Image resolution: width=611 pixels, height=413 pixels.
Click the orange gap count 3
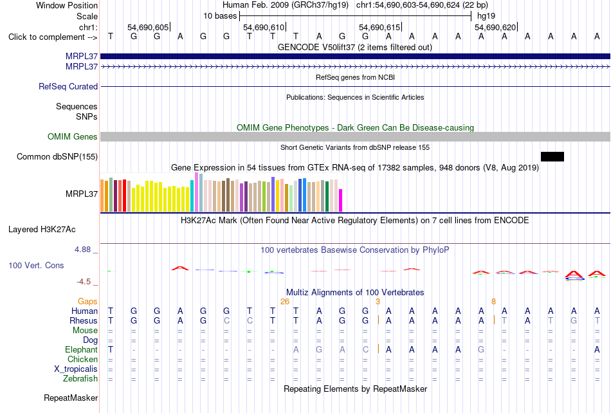tap(378, 302)
